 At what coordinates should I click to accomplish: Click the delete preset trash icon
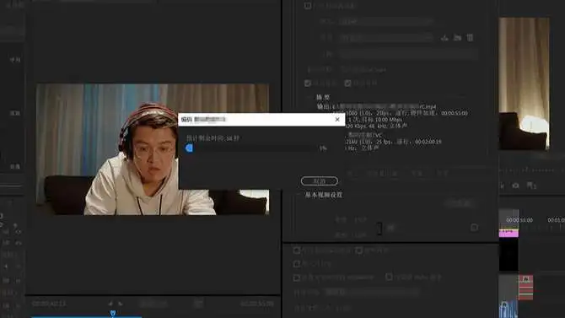(x=470, y=37)
